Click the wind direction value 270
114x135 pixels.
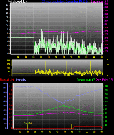[8, 64]
